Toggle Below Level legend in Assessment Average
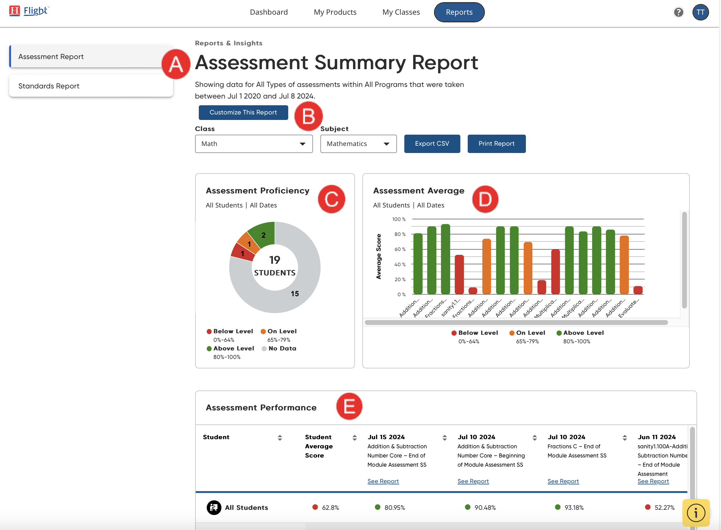This screenshot has width=721, height=530. pos(475,333)
